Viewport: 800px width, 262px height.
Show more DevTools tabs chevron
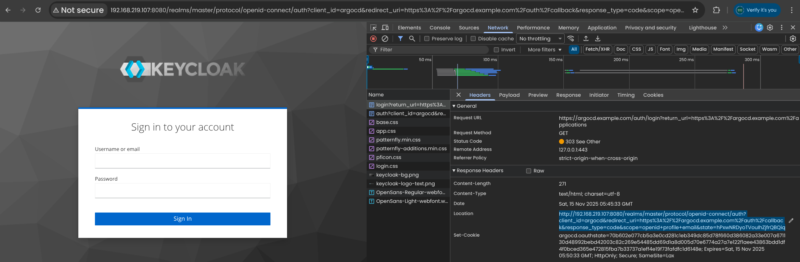[725, 28]
